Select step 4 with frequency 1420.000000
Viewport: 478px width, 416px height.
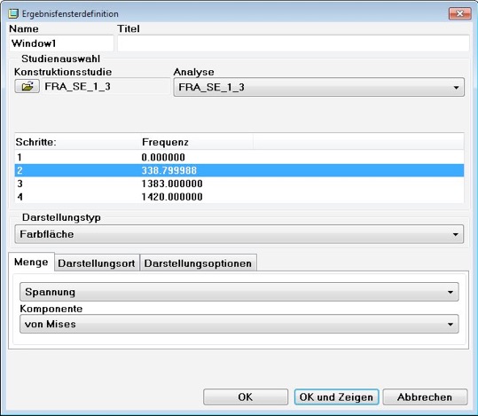click(x=239, y=197)
